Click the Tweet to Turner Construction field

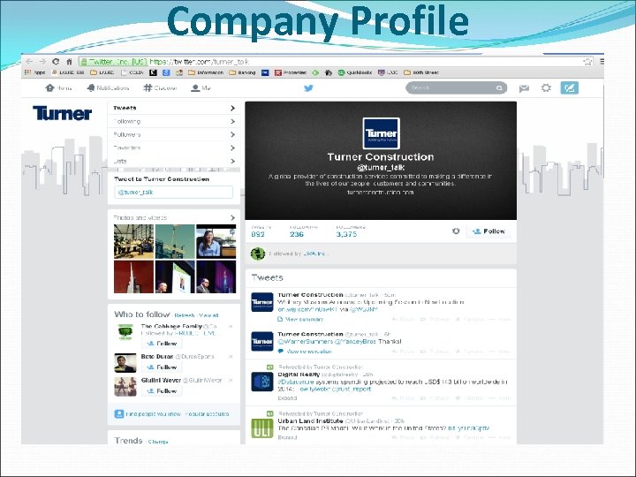click(174, 192)
